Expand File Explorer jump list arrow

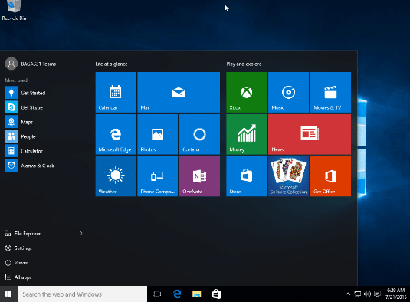tap(81, 233)
